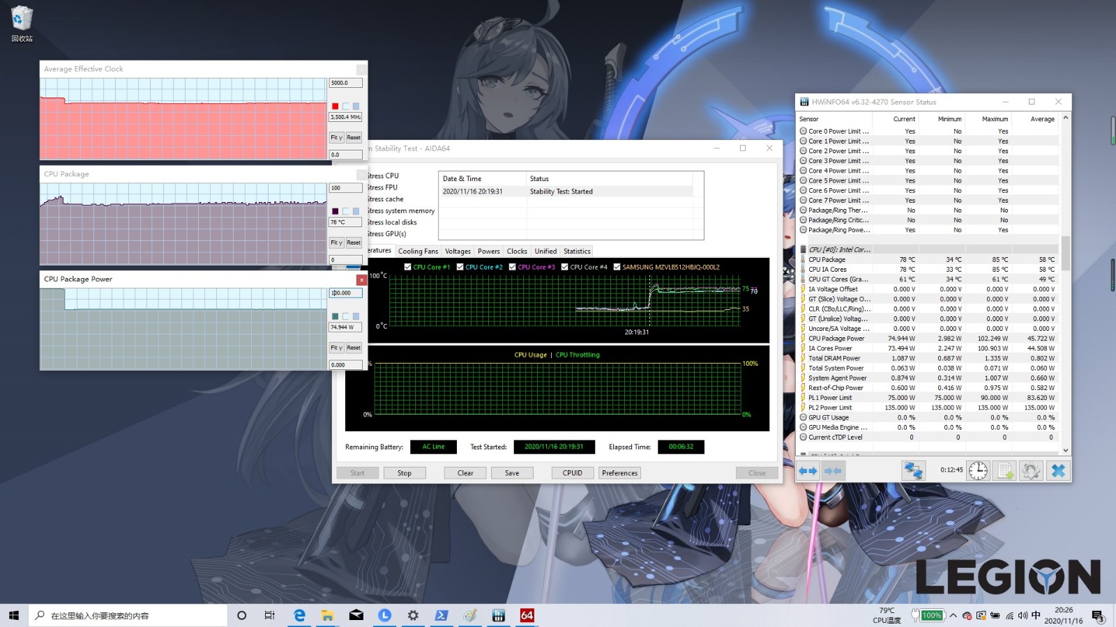Click taskbar clock showing 20:26
Image resolution: width=1116 pixels, height=627 pixels.
coord(1064,615)
